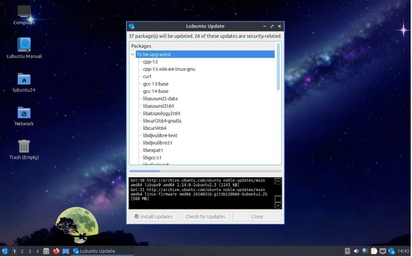The height and width of the screenshot is (257, 412).
Task: Click the Install Updates button
Action: [x=154, y=216]
